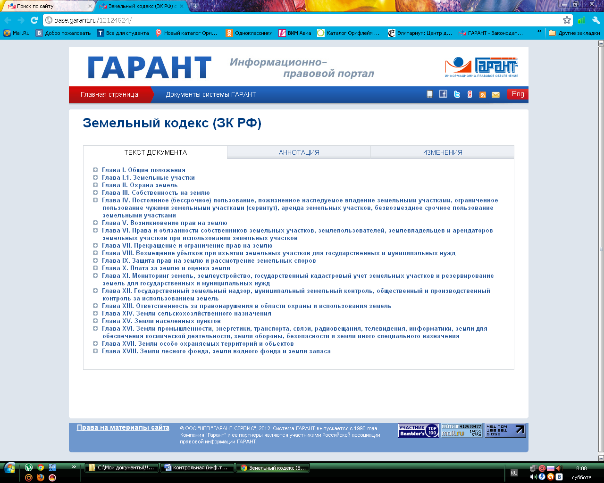Expand Глава I. Общие положения
604x483 pixels.
95,170
